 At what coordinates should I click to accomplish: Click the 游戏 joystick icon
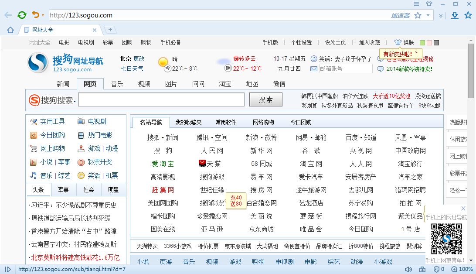81,148
